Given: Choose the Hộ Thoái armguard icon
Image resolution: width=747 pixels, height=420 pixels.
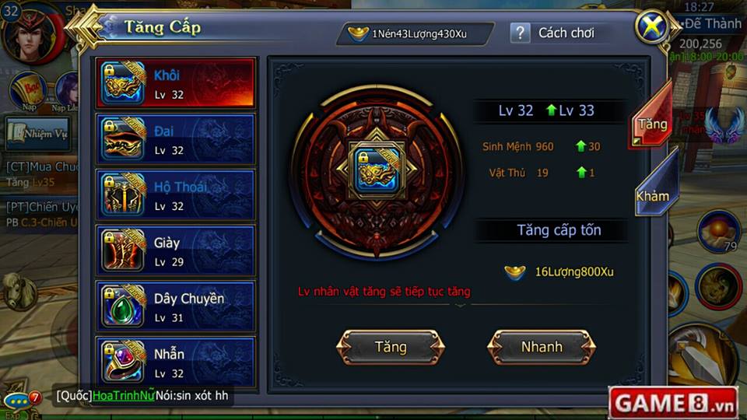Looking at the screenshot, I should coord(124,194).
